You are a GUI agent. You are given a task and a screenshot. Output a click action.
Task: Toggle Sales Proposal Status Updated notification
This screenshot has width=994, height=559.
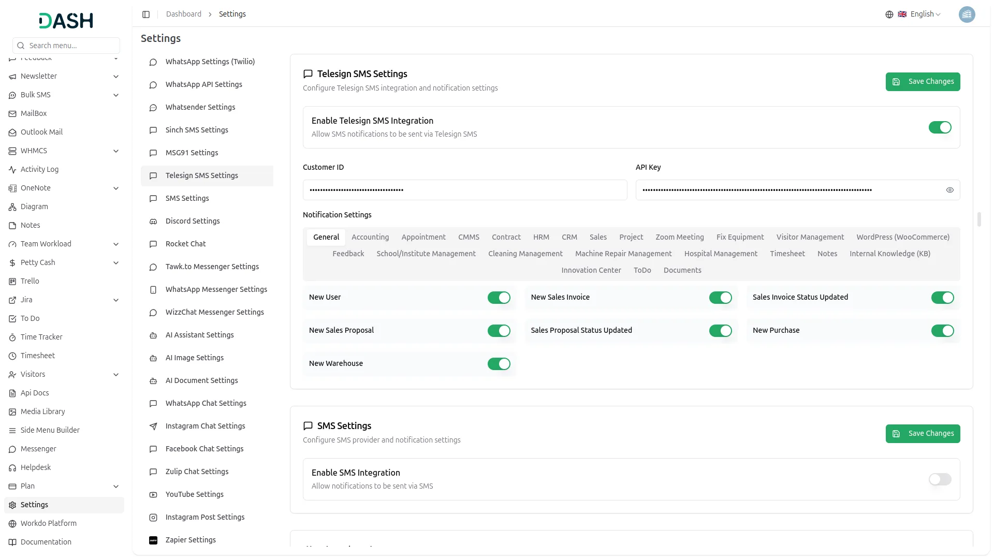click(720, 331)
